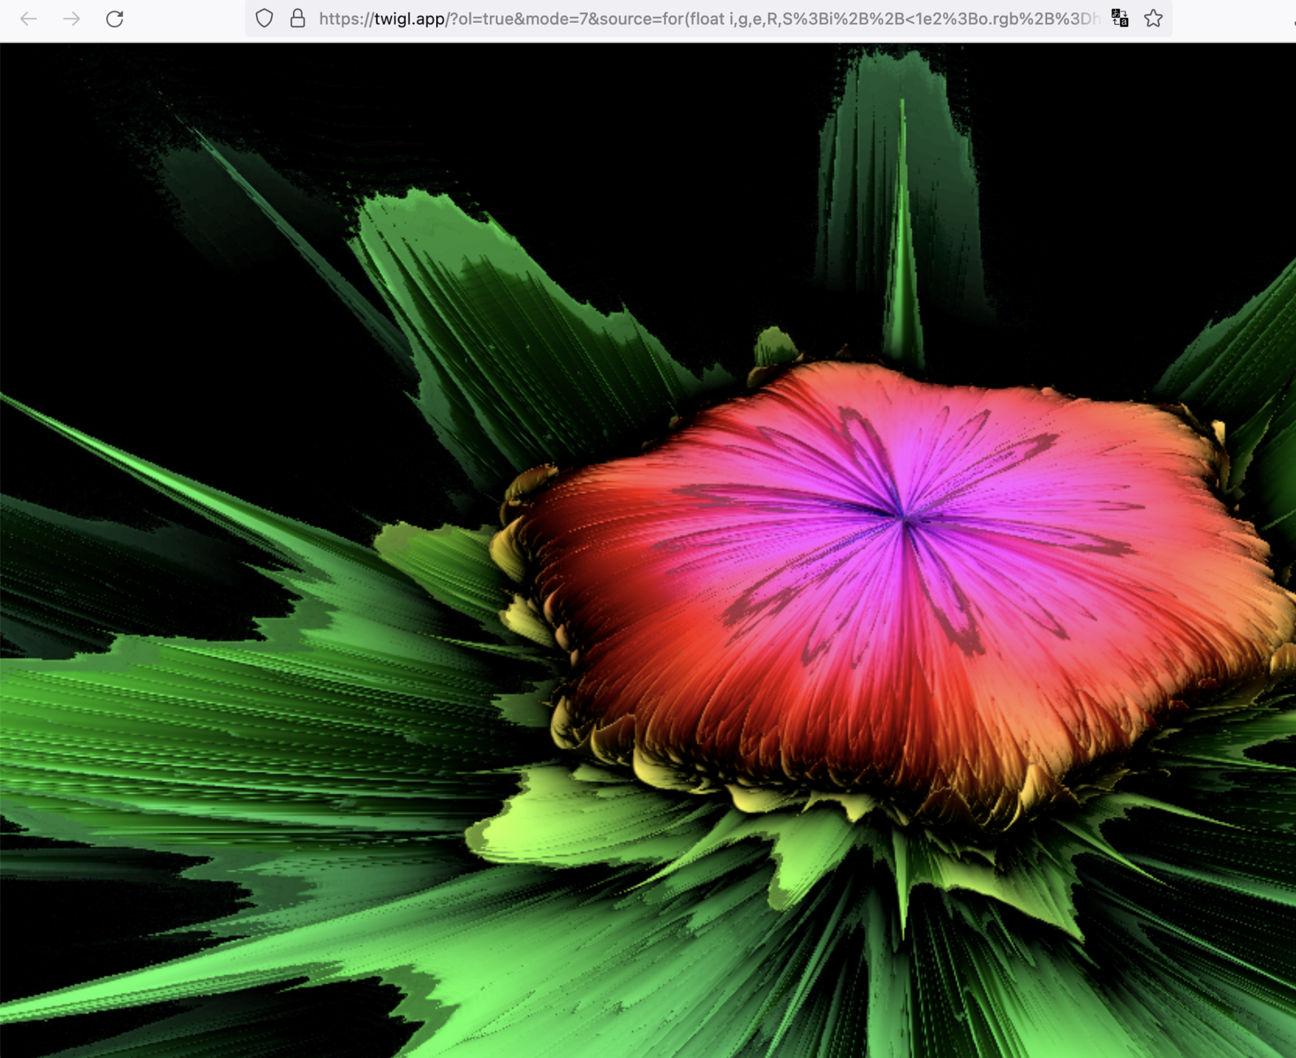Bookmark this page with the star
The height and width of the screenshot is (1058, 1296).
click(1153, 18)
